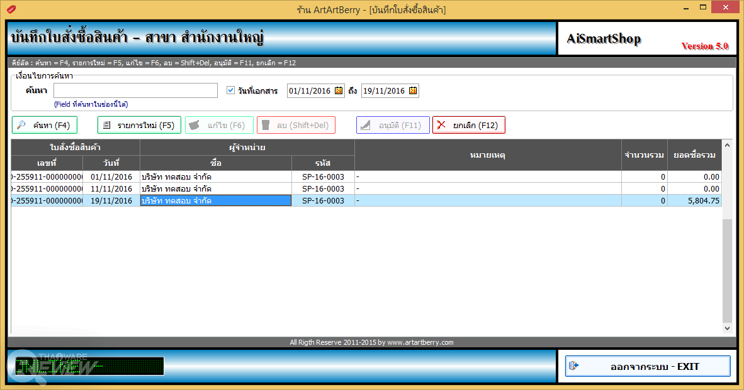Open the calendar picker for start date 01/11/2016

(339, 90)
